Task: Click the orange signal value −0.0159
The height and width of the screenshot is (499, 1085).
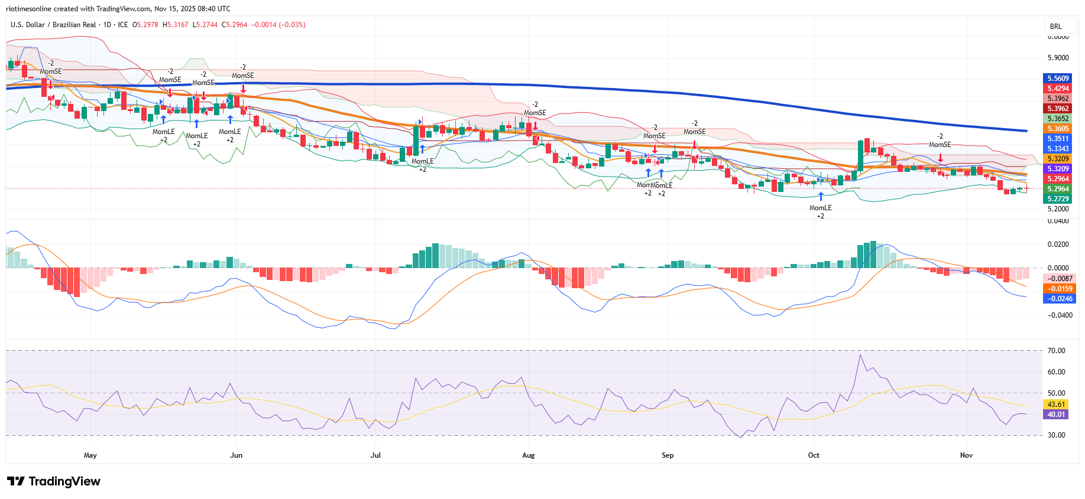Action: click(1059, 289)
